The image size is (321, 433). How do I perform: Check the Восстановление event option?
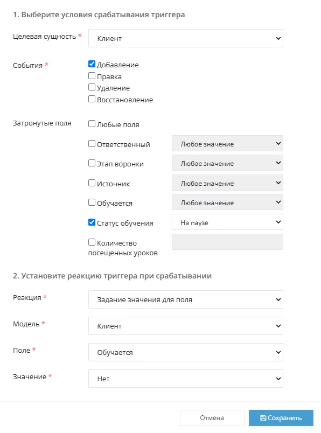(92, 99)
